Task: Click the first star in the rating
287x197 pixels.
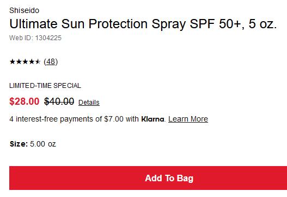Action: [x=13, y=62]
